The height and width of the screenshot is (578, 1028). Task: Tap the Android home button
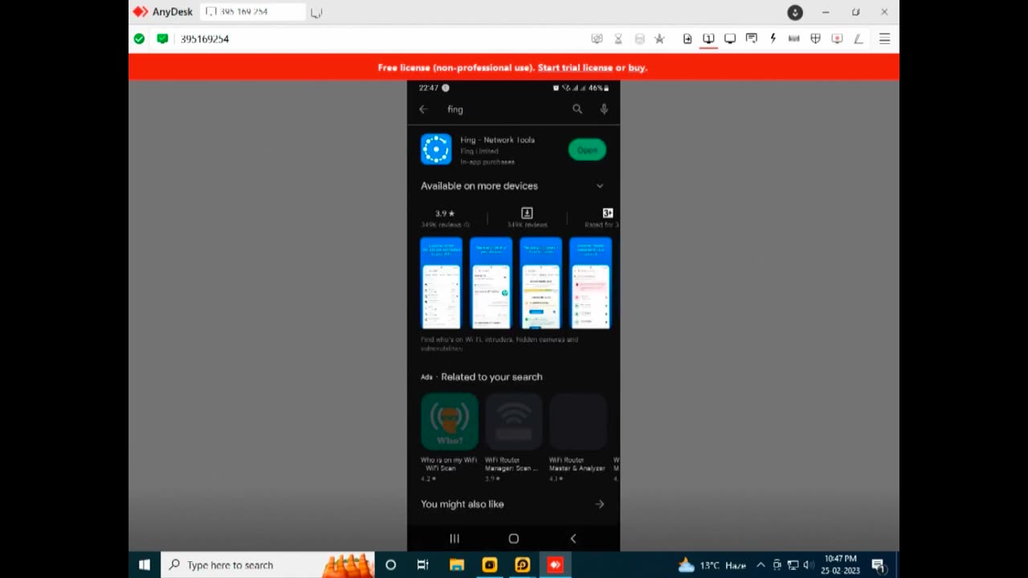pyautogui.click(x=514, y=539)
